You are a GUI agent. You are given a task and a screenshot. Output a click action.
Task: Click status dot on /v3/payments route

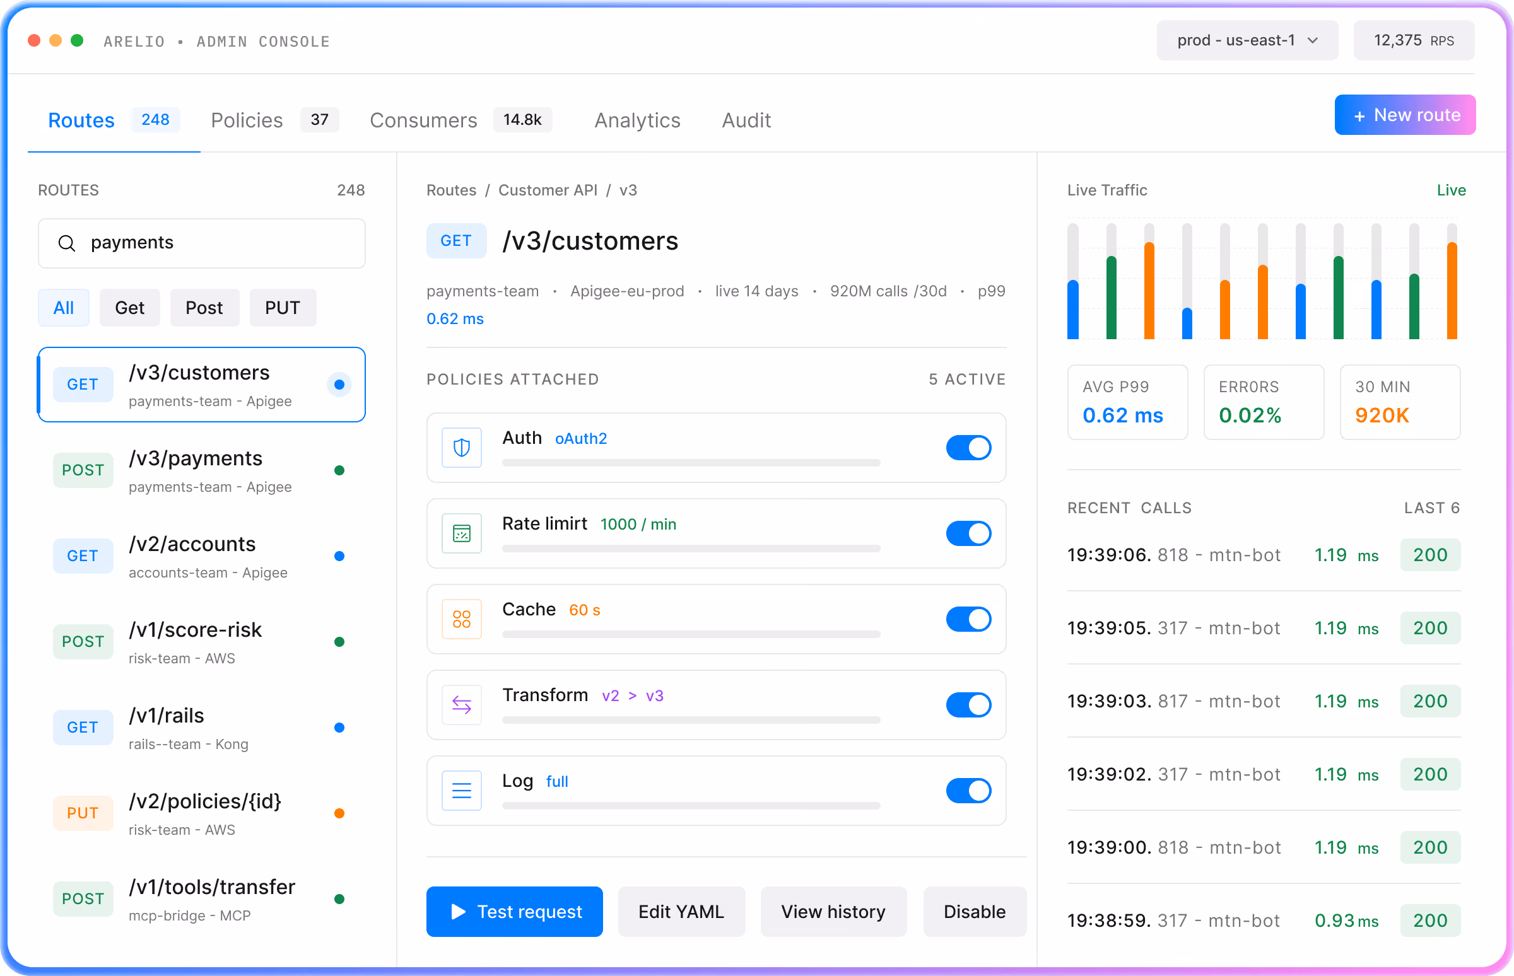point(339,470)
